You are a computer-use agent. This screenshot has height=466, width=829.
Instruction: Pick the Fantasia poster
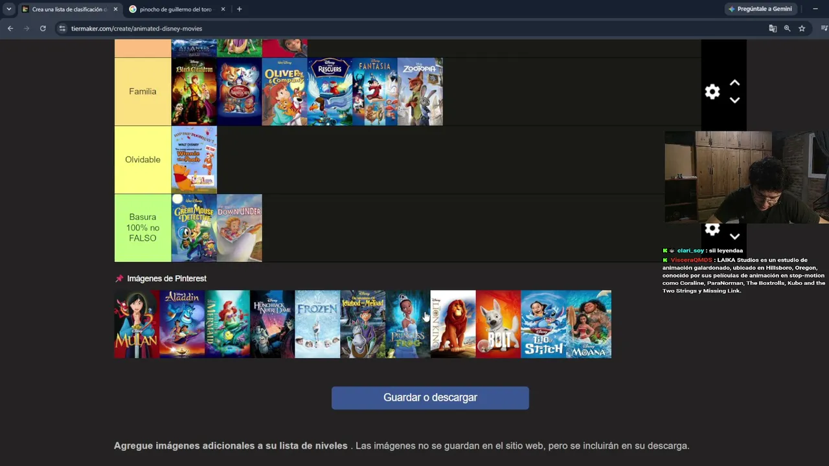pyautogui.click(x=375, y=91)
